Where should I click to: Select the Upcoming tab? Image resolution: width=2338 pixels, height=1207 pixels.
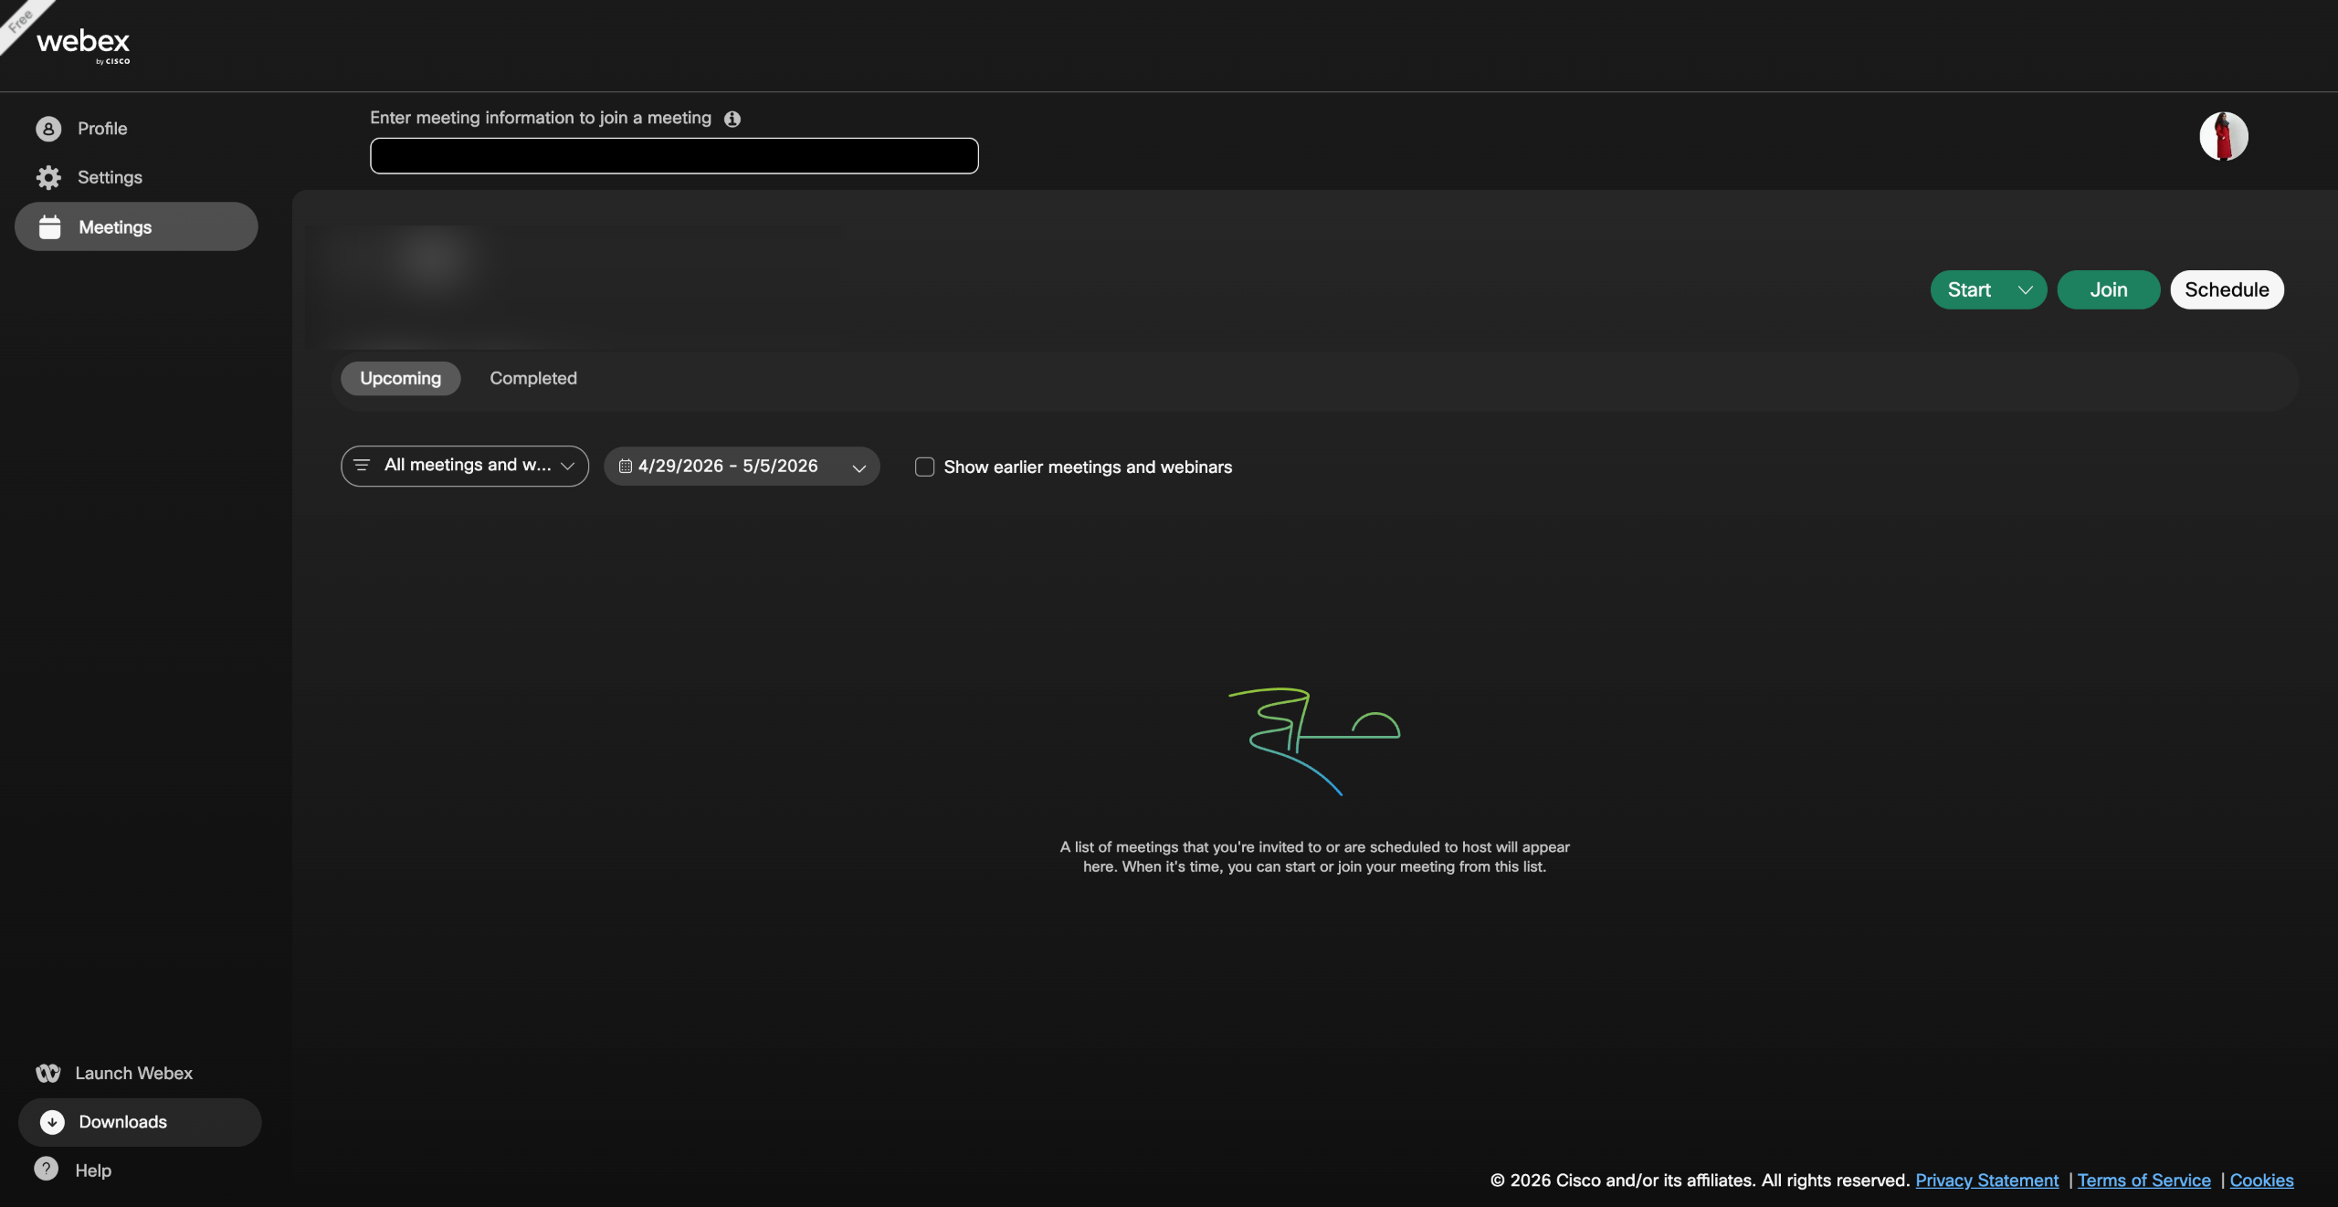tap(400, 378)
